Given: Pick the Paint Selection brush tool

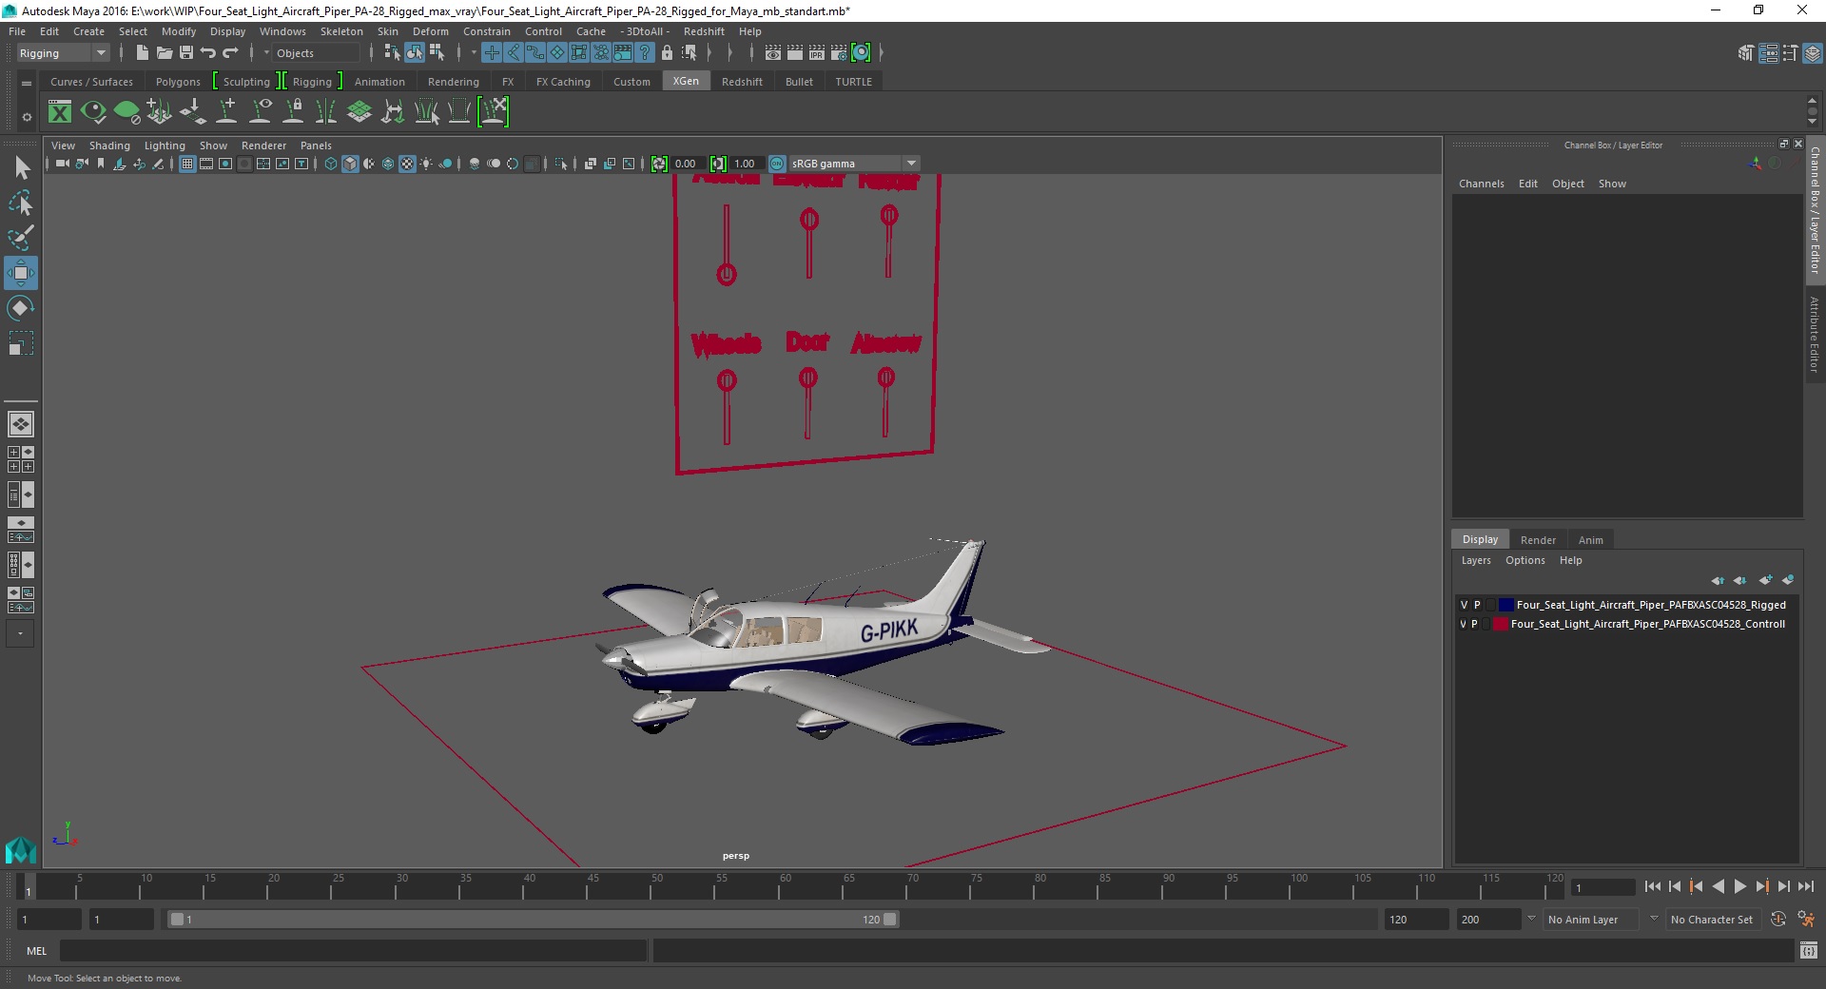Looking at the screenshot, I should click(x=21, y=238).
